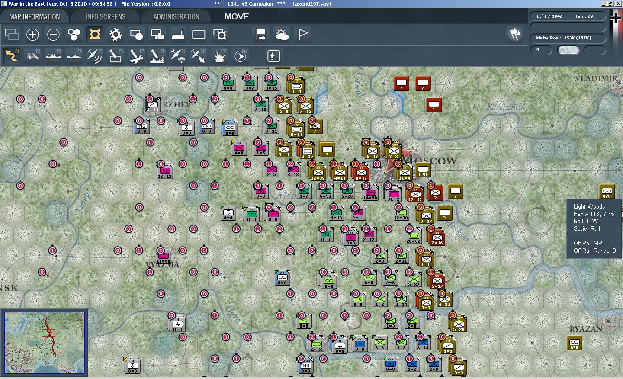Select the infantry stack labeled 11=X
The height and width of the screenshot is (379, 623).
point(405,173)
